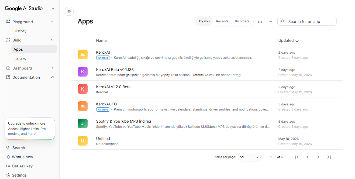Open Documentation link text
355x179 pixels.
[x=26, y=77]
